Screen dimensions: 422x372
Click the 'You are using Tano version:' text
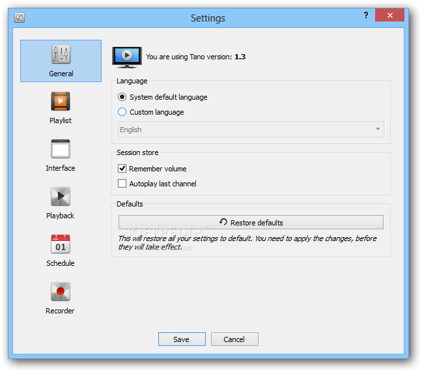click(189, 57)
